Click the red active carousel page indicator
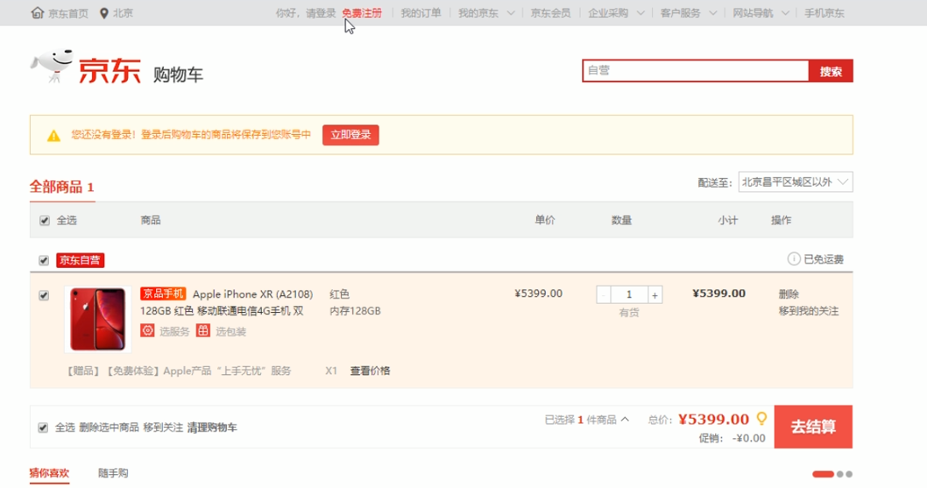This screenshot has width=927, height=488. pyautogui.click(x=823, y=474)
